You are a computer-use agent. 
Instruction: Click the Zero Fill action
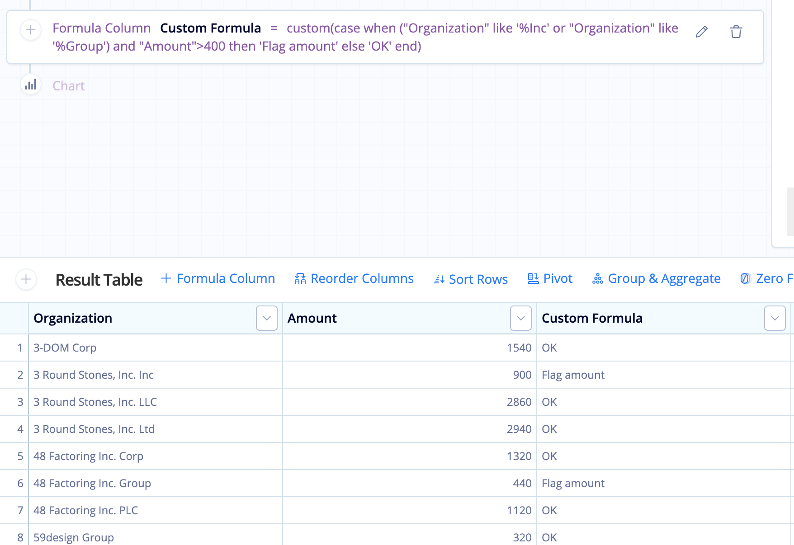(x=766, y=279)
